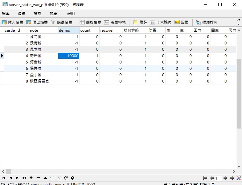This screenshot has height=185, width=242.
Task: Open the 檔案 menu
Action: 6,14
